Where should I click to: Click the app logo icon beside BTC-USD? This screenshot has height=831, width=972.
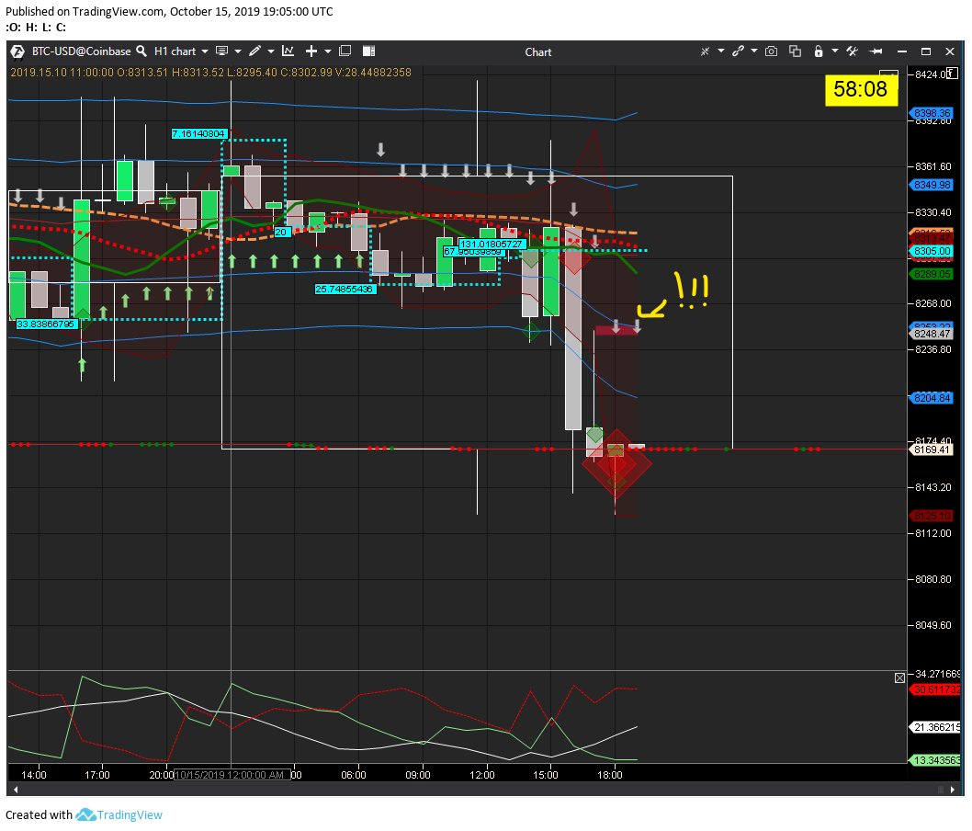click(x=17, y=51)
